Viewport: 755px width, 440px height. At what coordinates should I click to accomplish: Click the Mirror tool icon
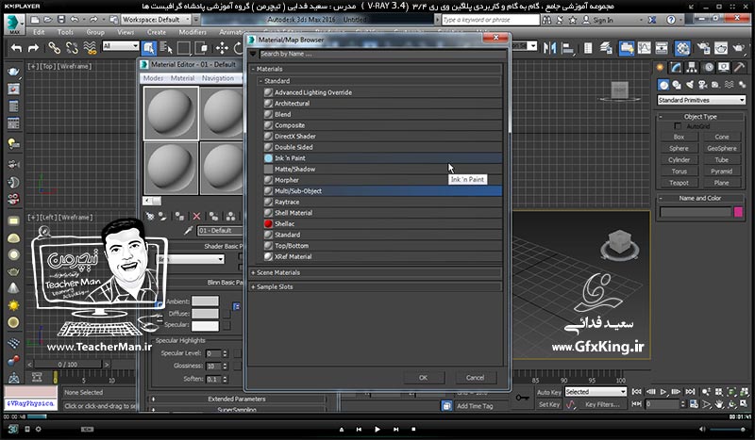(x=549, y=48)
